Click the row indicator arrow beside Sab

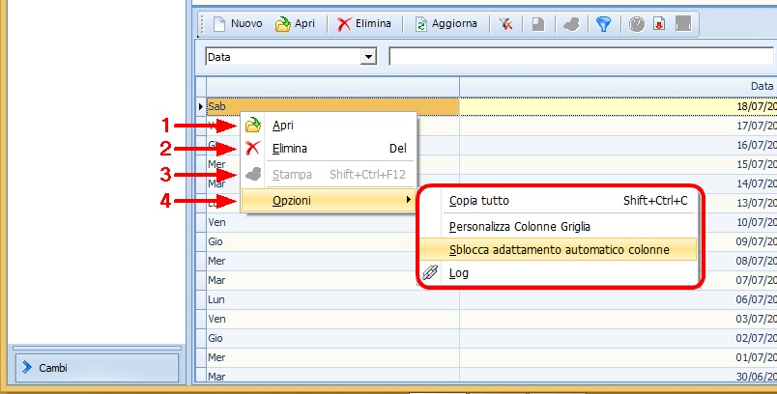click(x=200, y=106)
